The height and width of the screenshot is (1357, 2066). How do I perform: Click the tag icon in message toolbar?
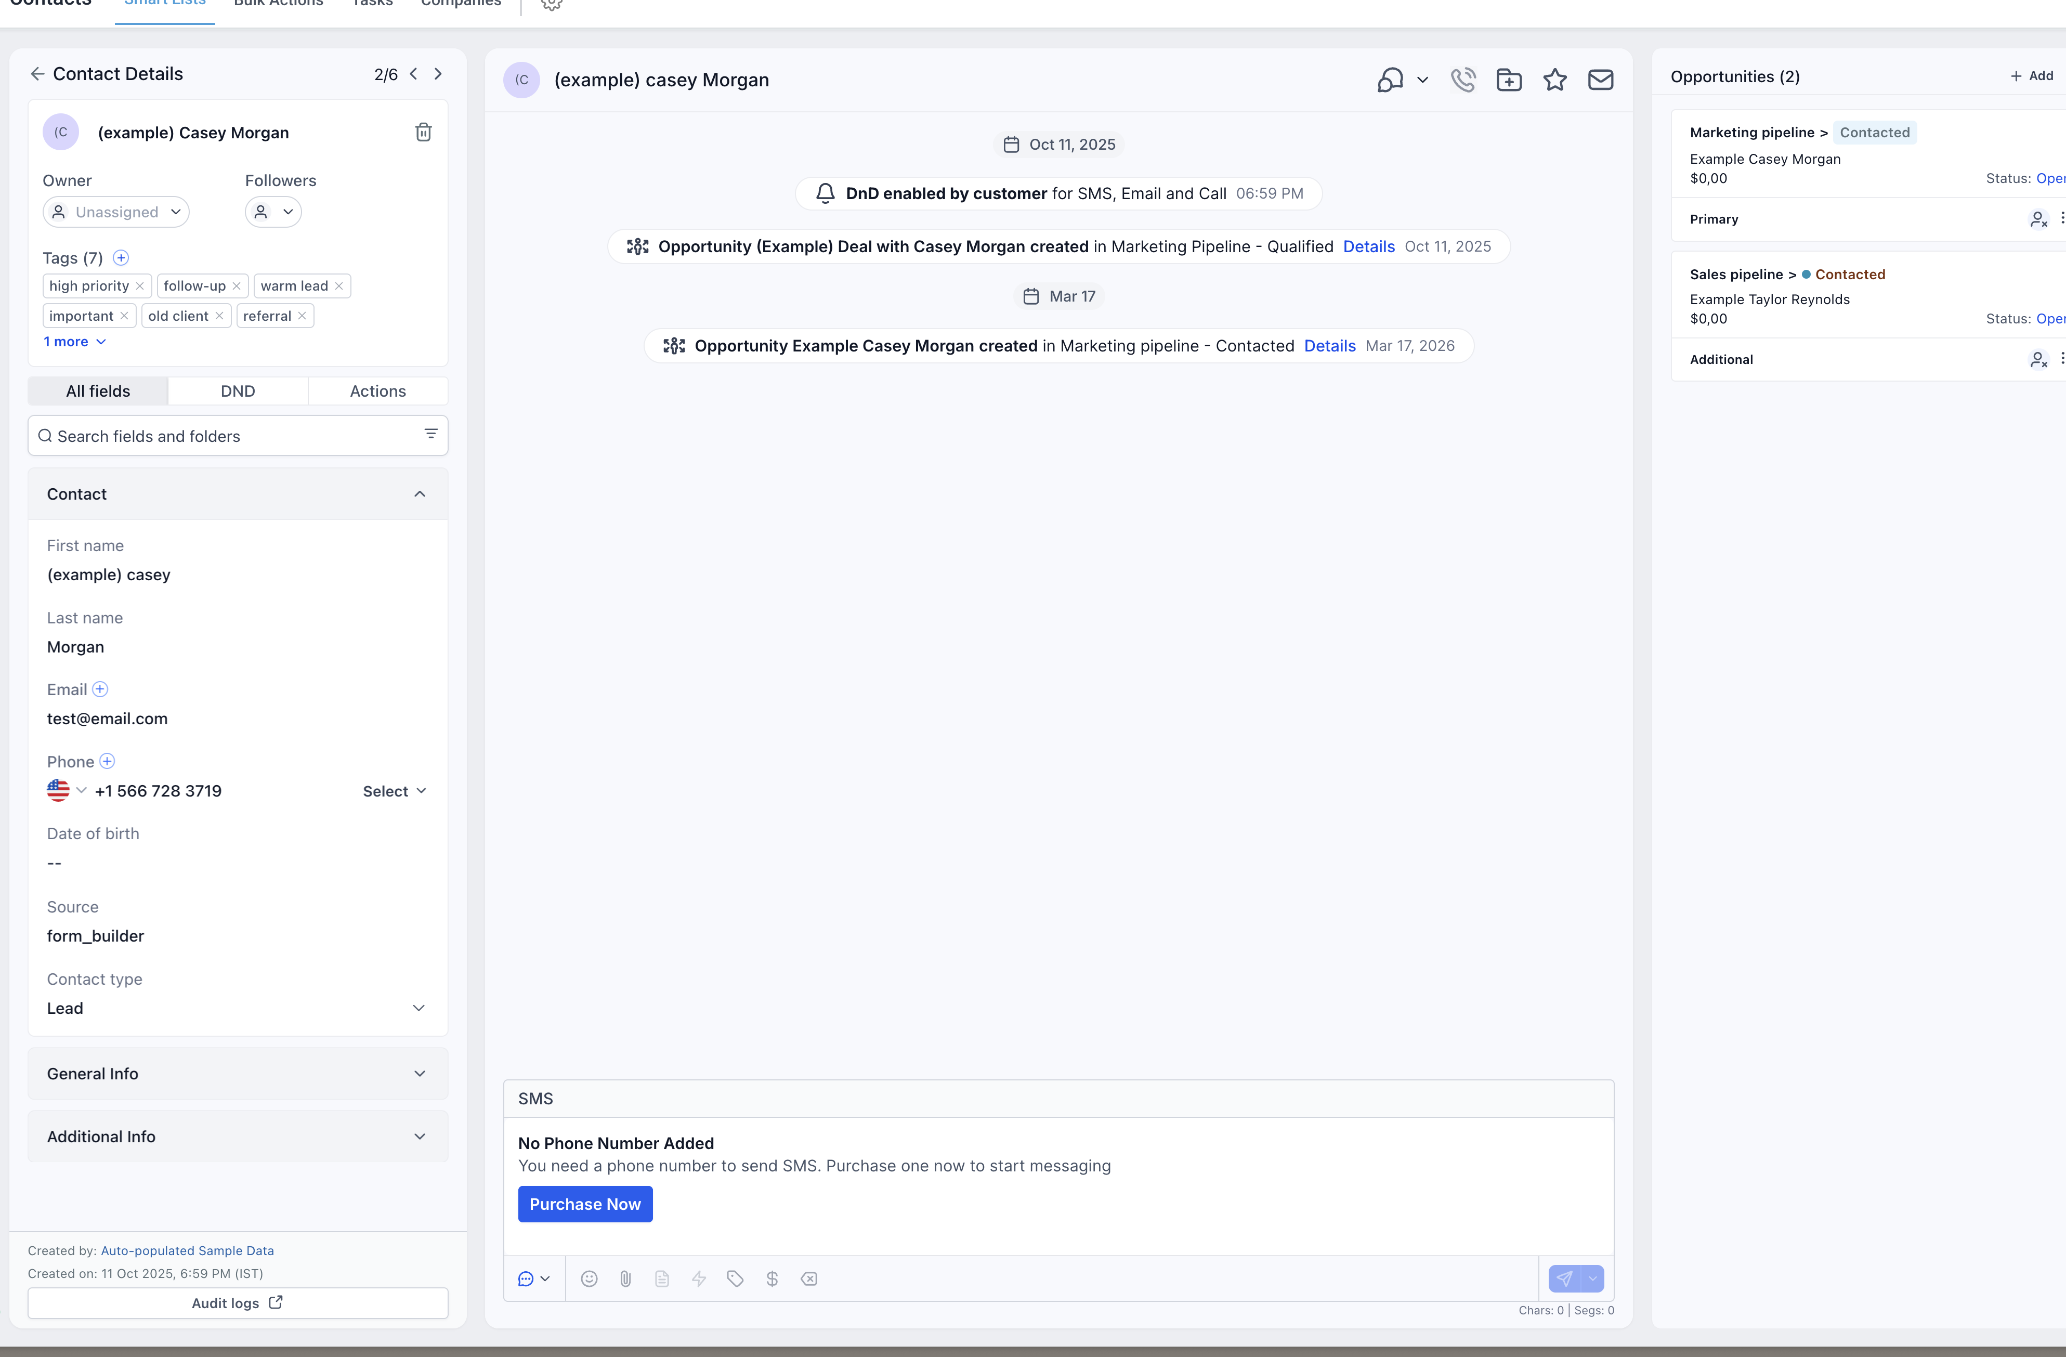coord(735,1278)
